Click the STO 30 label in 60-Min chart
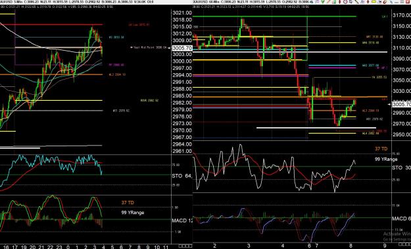This screenshot has height=249, width=411. [401, 167]
